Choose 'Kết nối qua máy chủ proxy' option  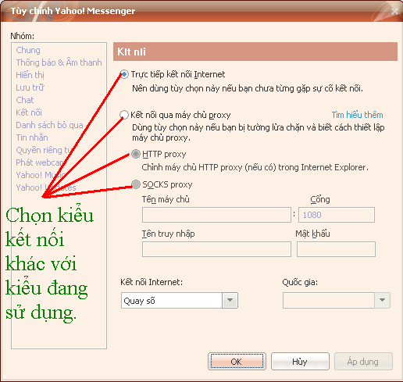(x=124, y=115)
